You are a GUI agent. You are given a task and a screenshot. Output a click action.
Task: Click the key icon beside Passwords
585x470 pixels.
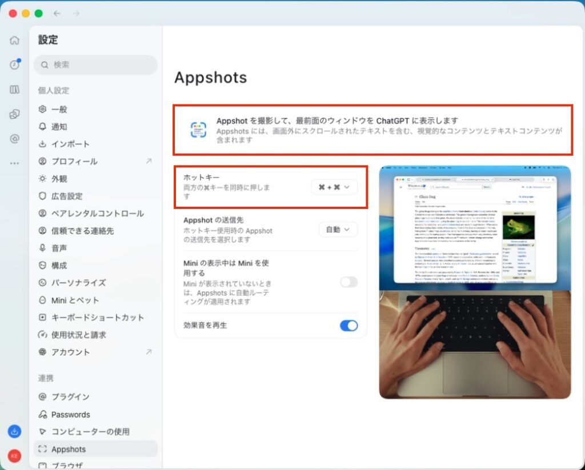coord(42,415)
